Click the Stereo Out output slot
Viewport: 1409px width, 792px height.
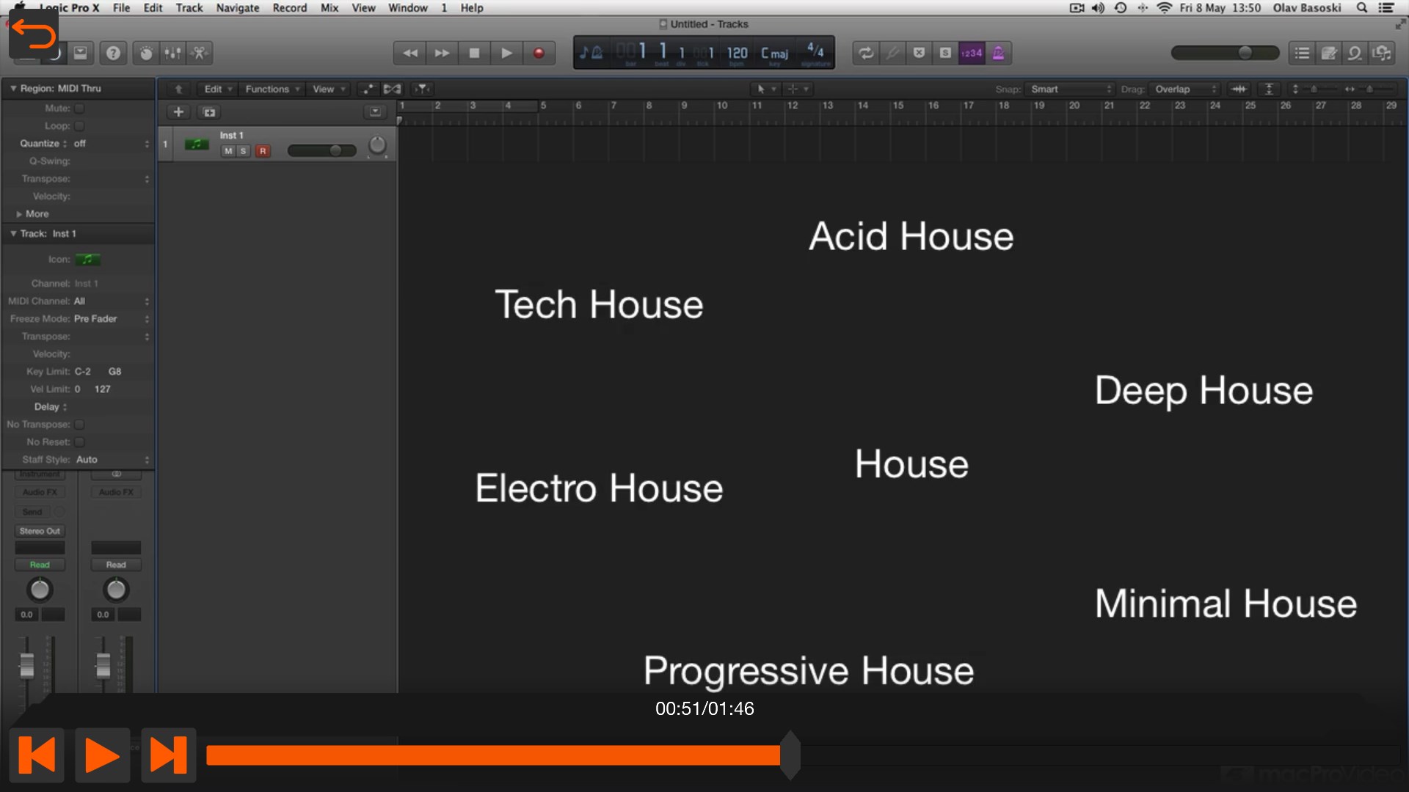(x=40, y=531)
